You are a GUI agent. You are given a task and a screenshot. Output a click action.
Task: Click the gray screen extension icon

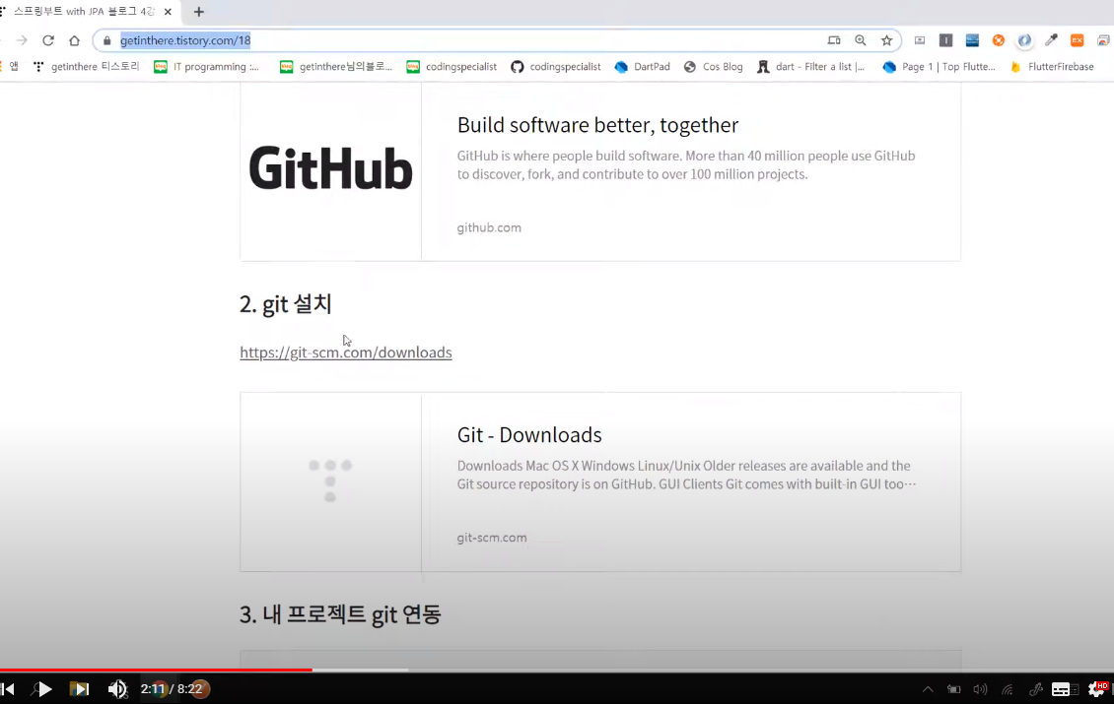pos(920,40)
